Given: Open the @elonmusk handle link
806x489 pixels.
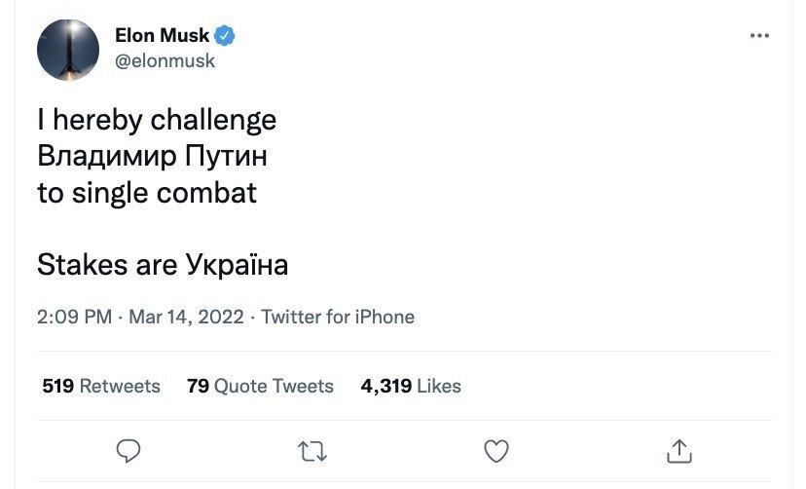Looking at the screenshot, I should click(x=165, y=60).
